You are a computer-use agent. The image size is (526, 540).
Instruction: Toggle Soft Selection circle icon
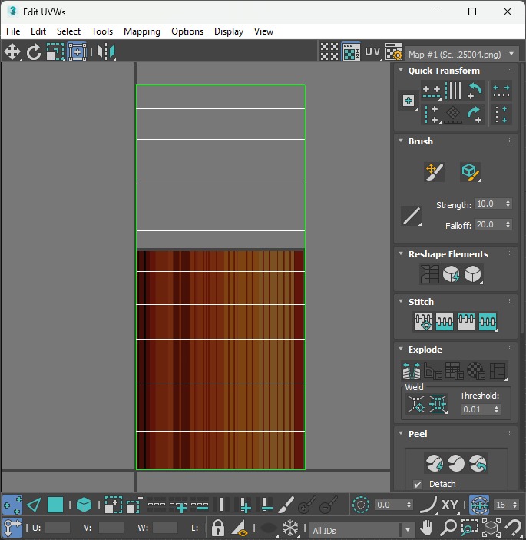point(361,505)
